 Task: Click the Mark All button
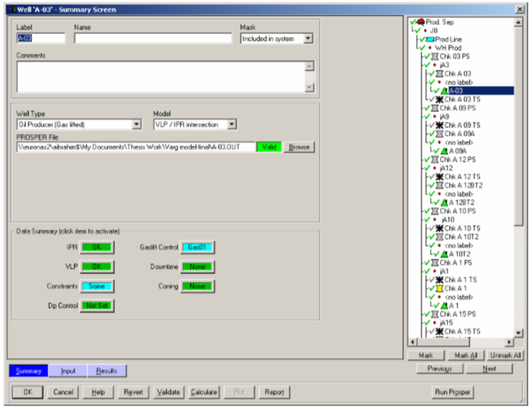(466, 355)
